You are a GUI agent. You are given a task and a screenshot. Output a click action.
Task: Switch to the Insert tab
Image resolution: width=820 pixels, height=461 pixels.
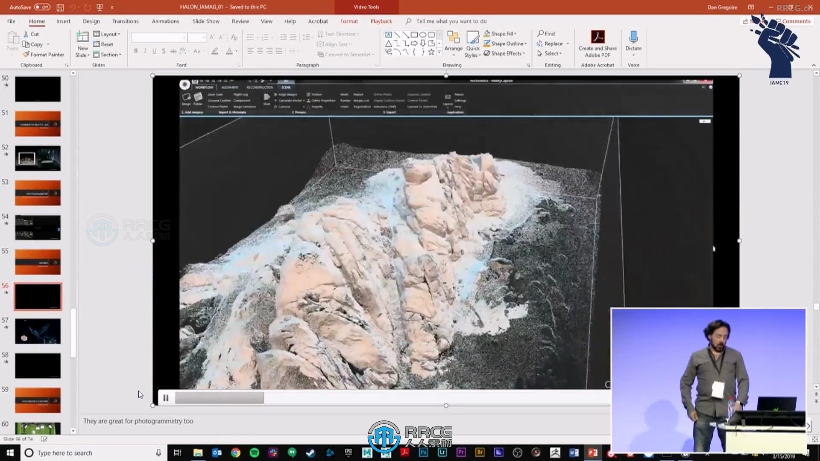click(63, 21)
